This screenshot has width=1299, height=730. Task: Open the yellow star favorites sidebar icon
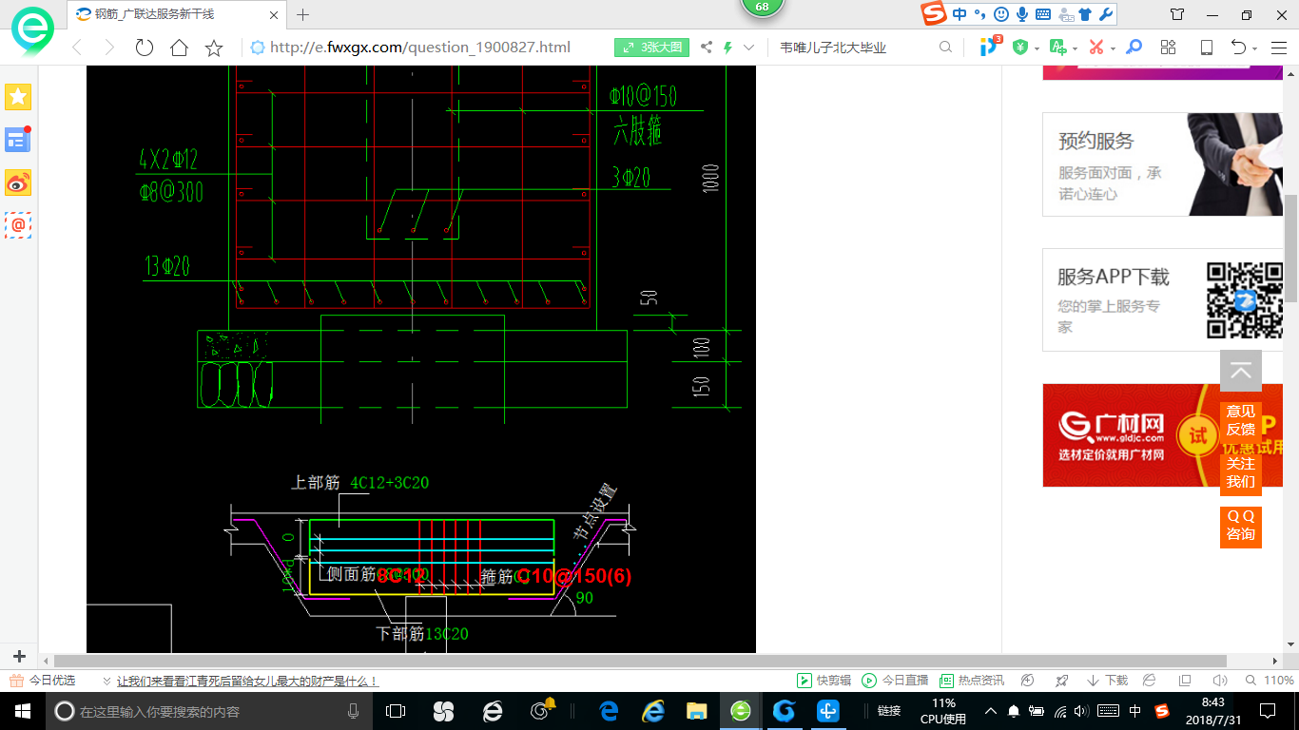[x=18, y=97]
